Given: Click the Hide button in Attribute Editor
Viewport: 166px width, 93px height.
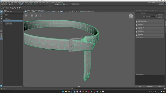Looking at the screenshot, I should (161, 18).
